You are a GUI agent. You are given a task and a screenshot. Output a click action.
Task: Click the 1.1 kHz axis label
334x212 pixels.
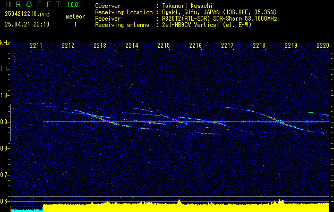click(x=4, y=69)
